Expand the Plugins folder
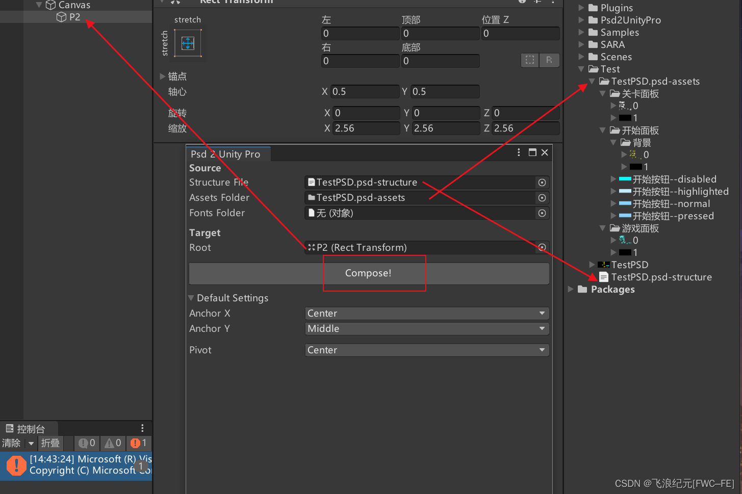 [x=581, y=8]
